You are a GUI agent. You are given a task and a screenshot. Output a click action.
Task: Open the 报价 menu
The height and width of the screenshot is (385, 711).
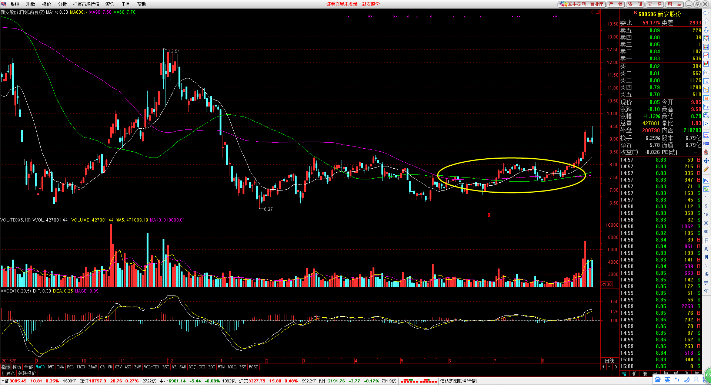point(47,4)
